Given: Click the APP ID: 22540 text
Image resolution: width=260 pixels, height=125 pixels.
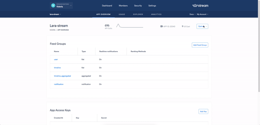Looking at the screenshot, I should (x=169, y=26).
